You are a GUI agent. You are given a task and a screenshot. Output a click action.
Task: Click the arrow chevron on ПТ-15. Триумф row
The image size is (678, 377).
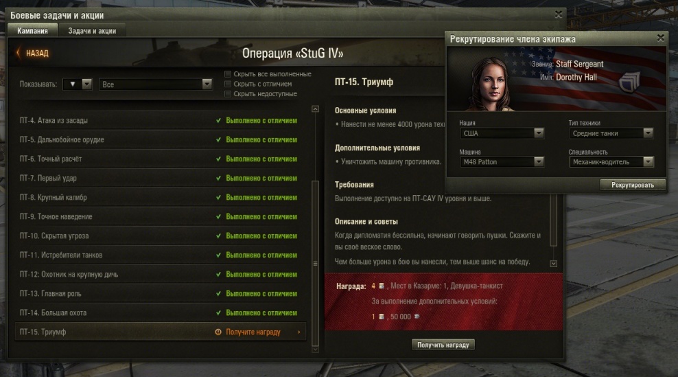tap(299, 332)
